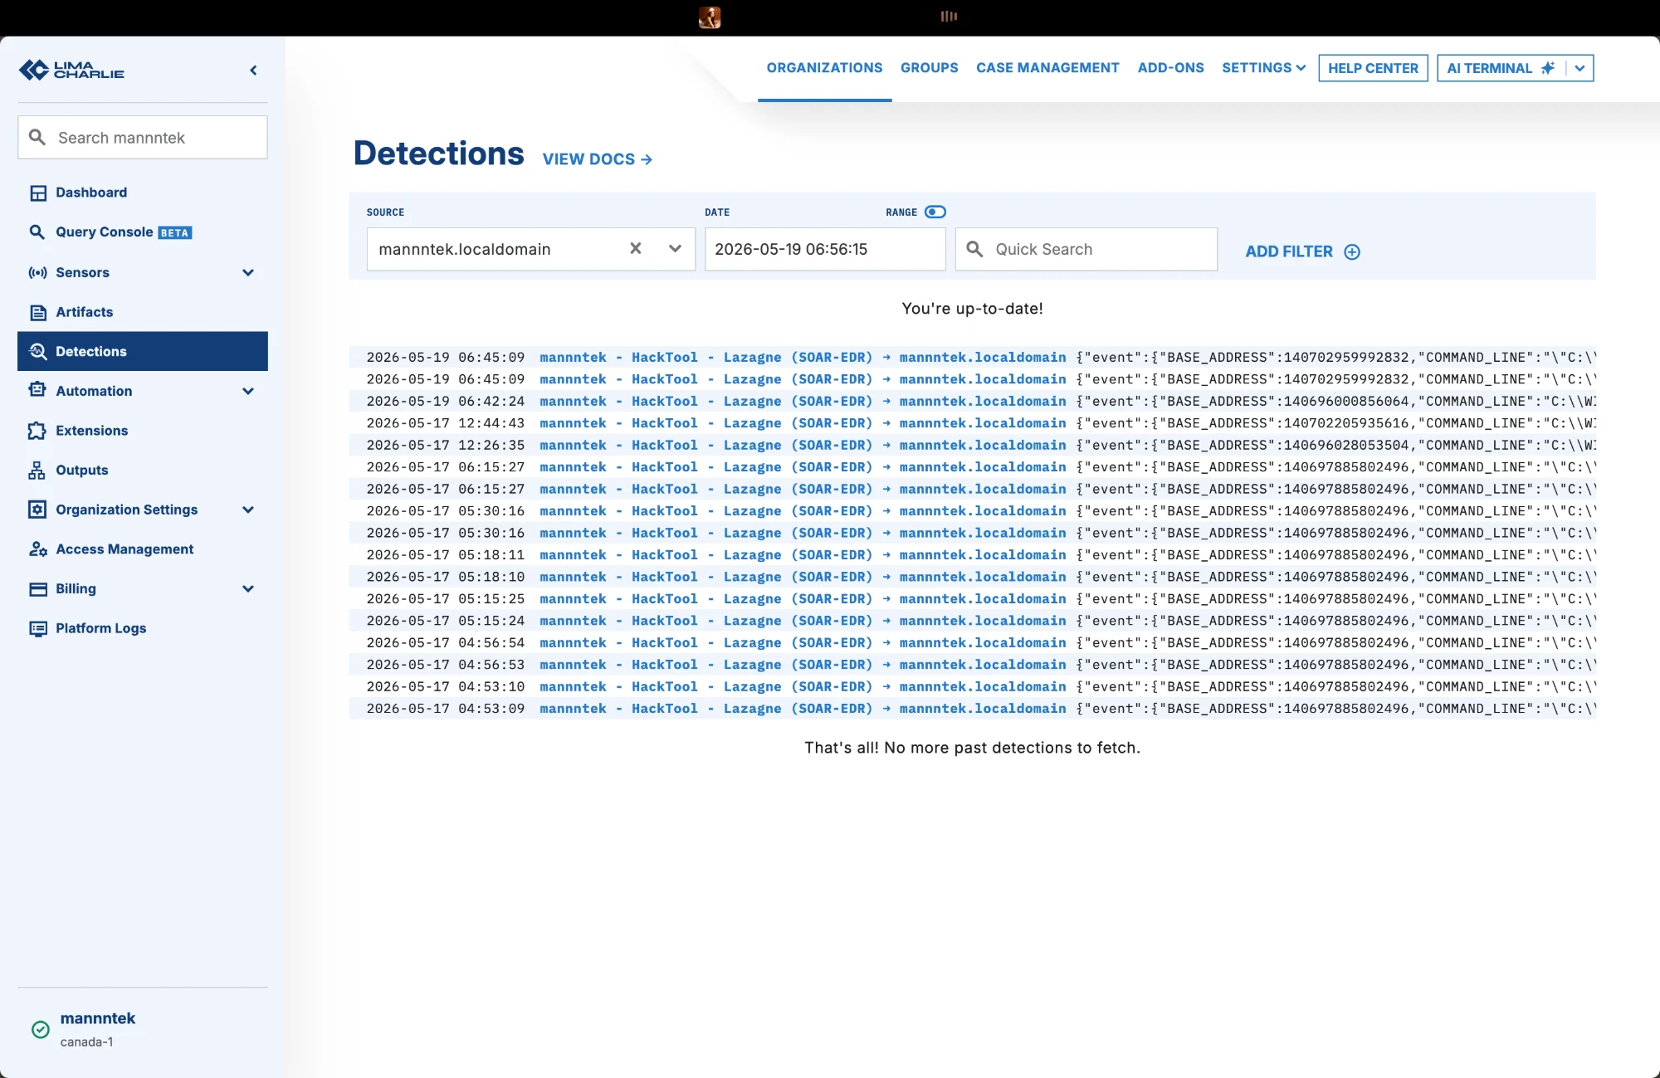Click the Query Console magnifier icon

point(37,232)
